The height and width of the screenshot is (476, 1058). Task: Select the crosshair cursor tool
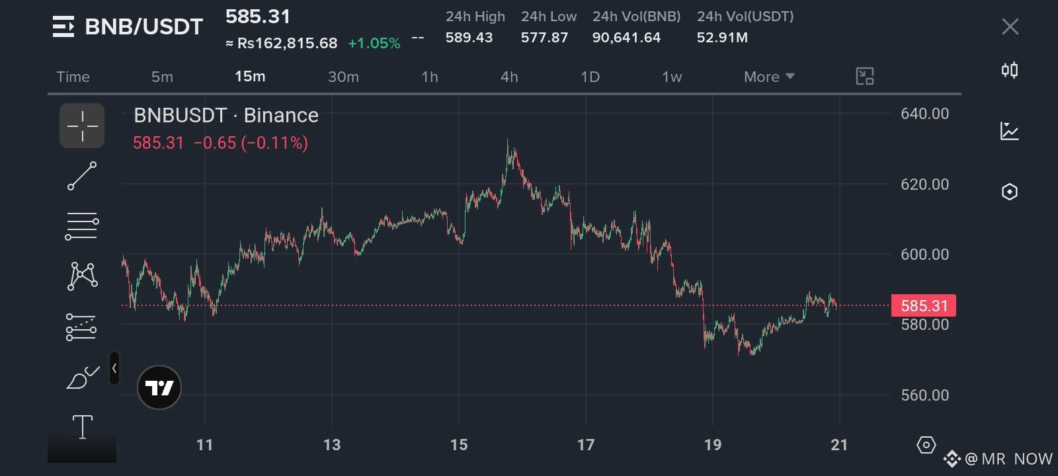(82, 126)
